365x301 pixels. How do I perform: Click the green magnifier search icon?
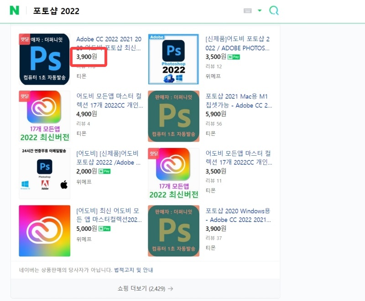click(274, 10)
